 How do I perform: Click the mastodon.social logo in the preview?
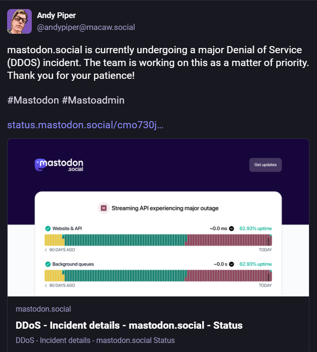[59, 165]
